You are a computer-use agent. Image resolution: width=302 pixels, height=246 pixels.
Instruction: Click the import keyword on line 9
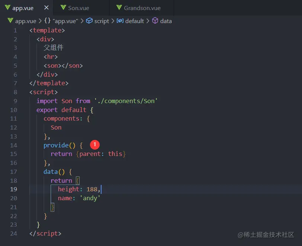click(x=47, y=101)
